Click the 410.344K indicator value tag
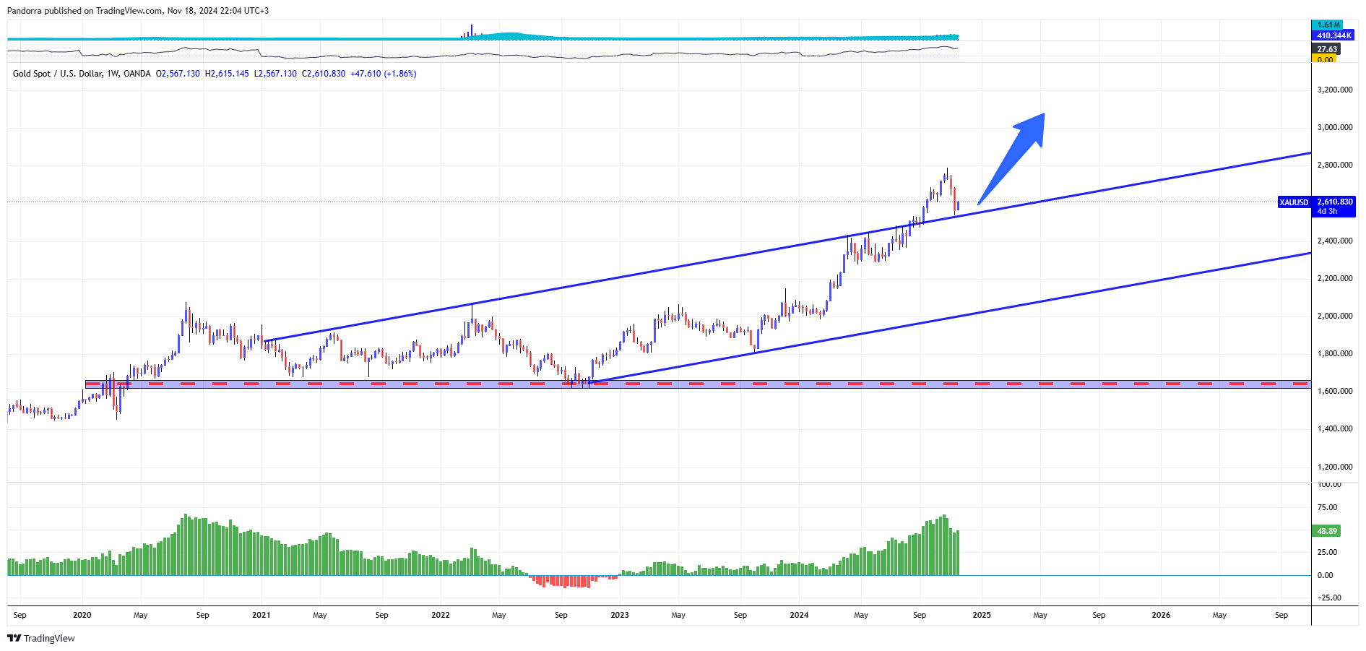Viewport: 1366px width, 651px height. pyautogui.click(x=1333, y=35)
